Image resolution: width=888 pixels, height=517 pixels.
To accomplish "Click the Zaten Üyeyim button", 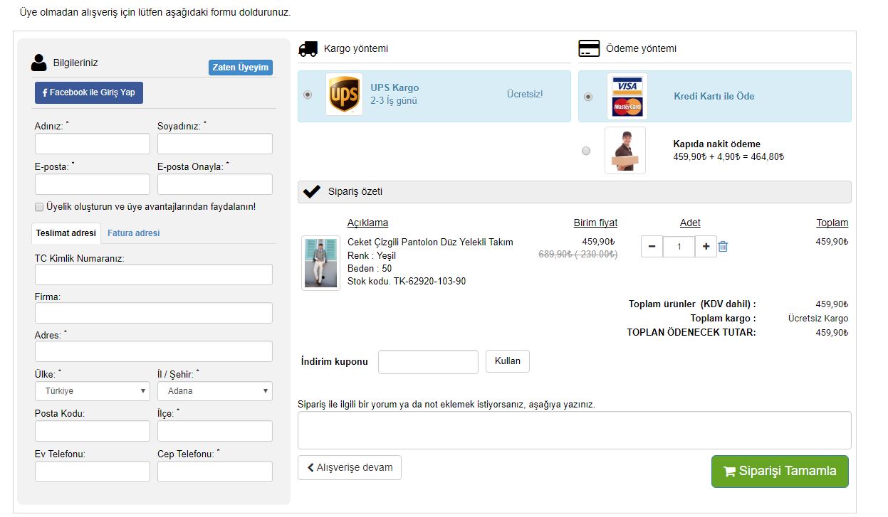I will coord(241,68).
